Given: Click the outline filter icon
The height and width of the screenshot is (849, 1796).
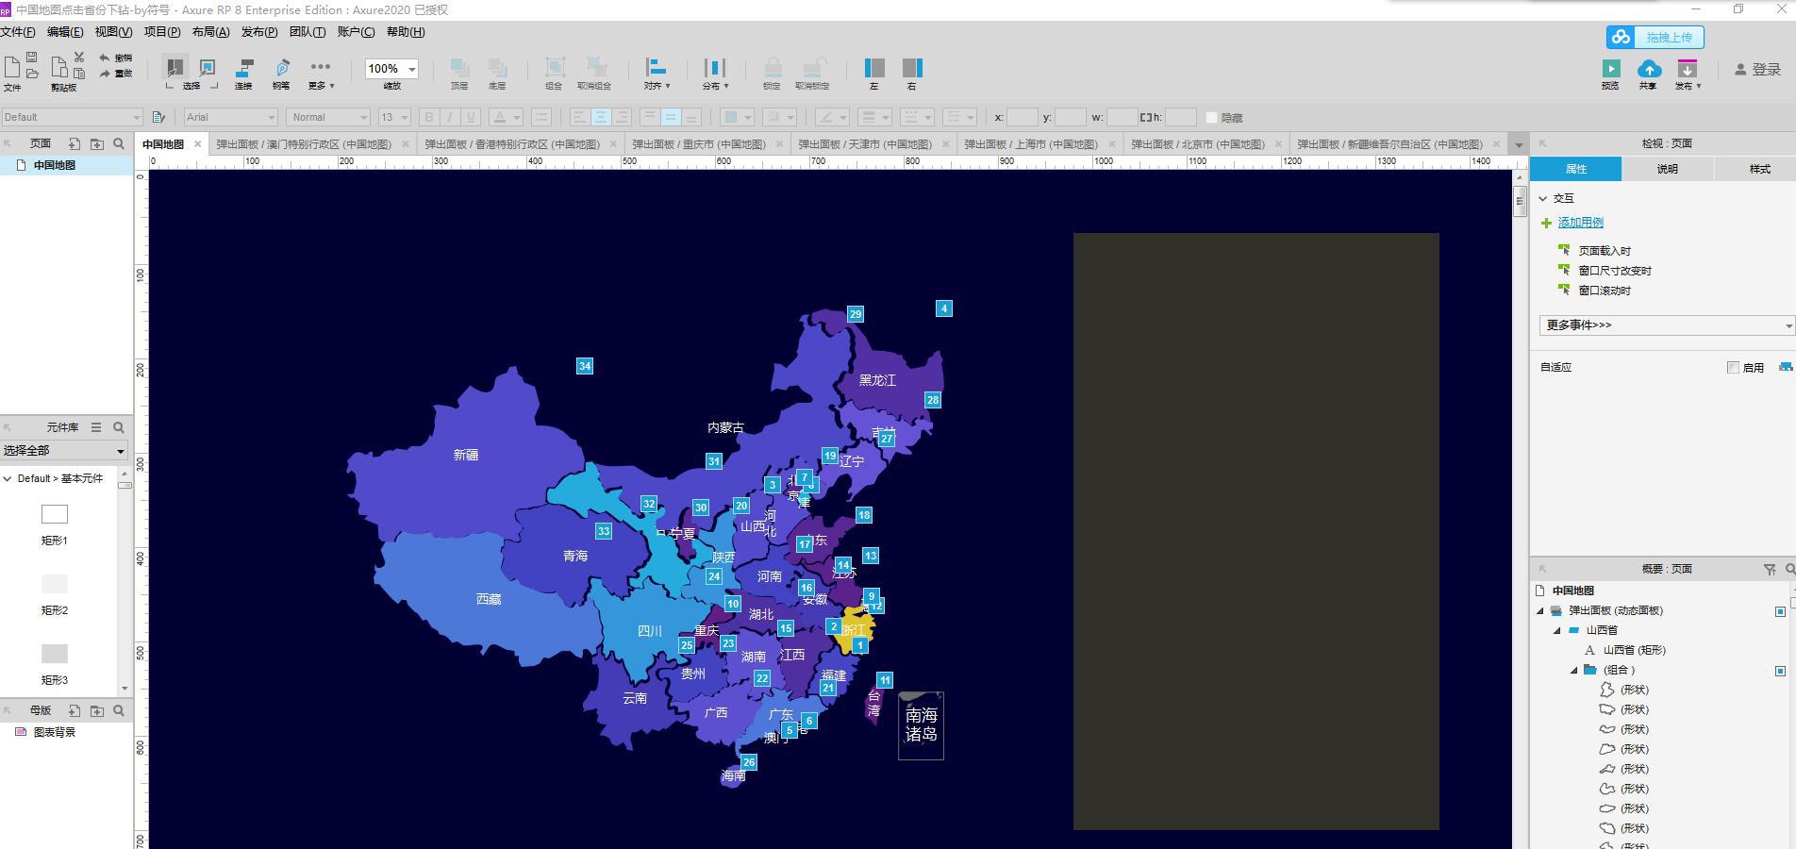Looking at the screenshot, I should point(1770,569).
